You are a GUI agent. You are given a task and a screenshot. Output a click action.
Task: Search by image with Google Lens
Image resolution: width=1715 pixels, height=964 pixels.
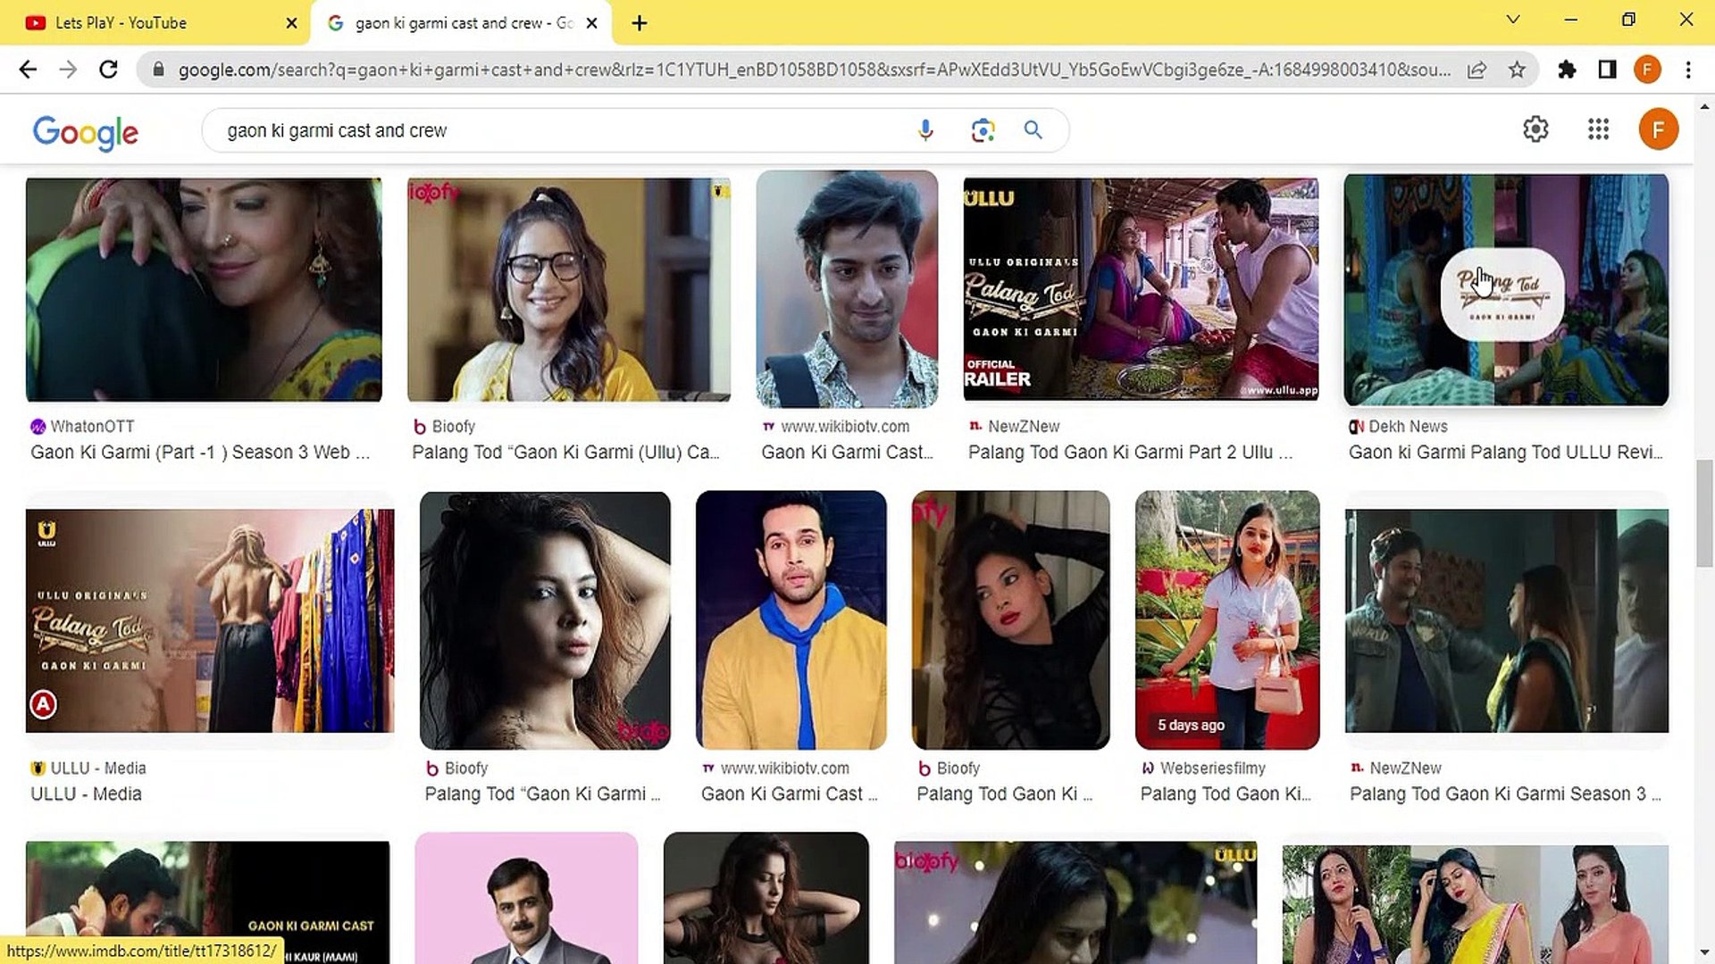coord(983,130)
